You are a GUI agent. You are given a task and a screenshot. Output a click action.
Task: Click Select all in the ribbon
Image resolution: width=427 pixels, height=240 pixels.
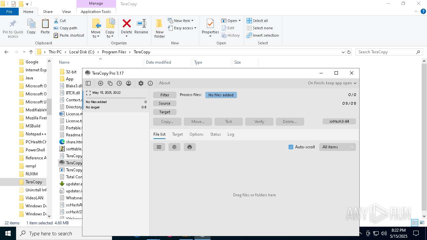[257, 21]
